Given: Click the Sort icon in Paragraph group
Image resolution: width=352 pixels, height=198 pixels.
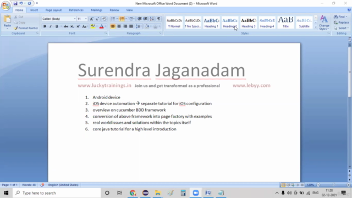Looking at the screenshot, I should [152, 19].
